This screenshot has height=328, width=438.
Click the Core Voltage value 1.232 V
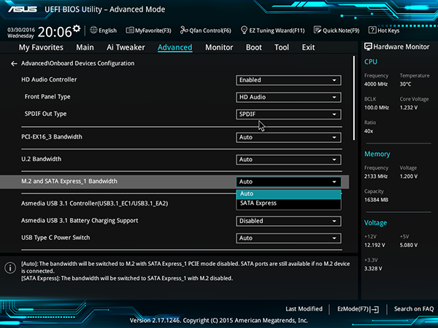pos(408,108)
